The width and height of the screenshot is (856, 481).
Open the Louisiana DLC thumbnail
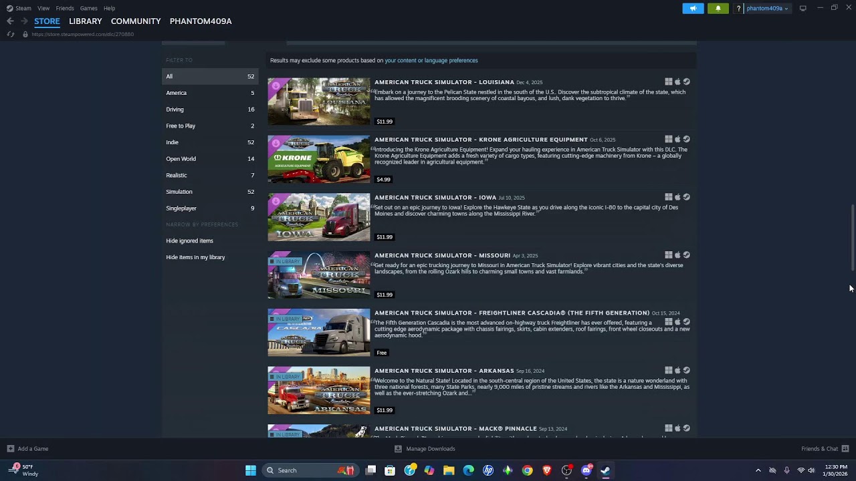click(319, 102)
